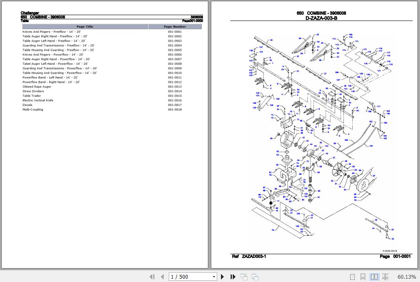This screenshot has width=420, height=282.
Task: Open the page number dropdown
Action: [214, 277]
